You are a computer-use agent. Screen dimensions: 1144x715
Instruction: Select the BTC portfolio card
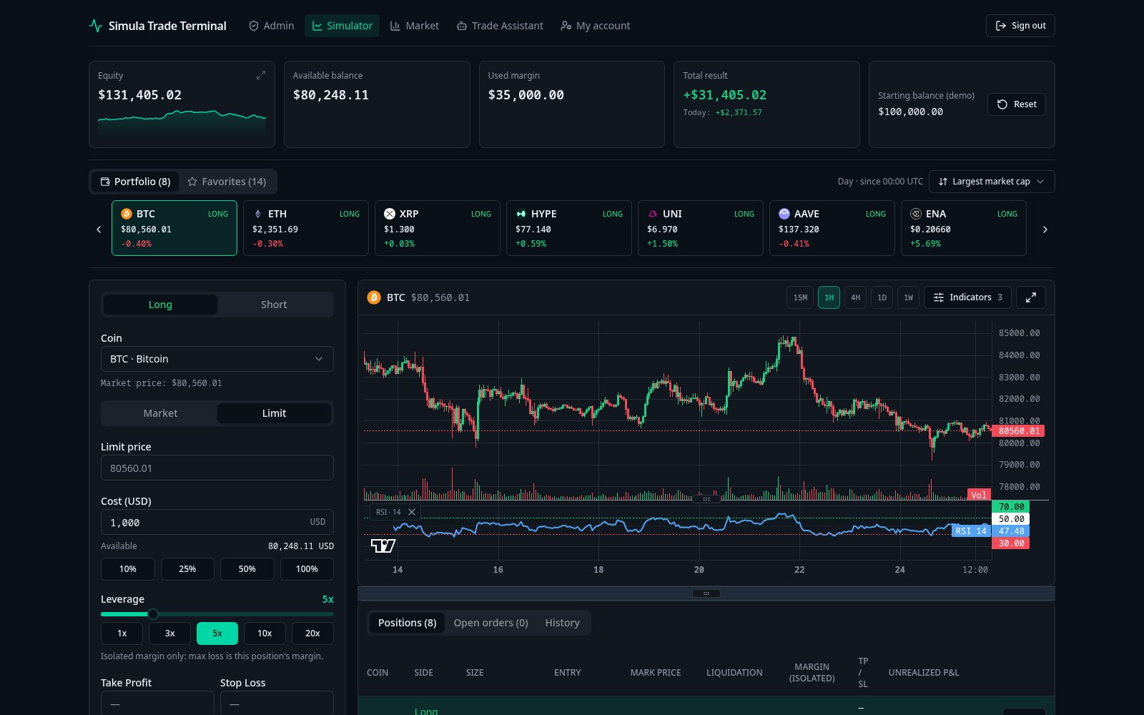pos(174,228)
